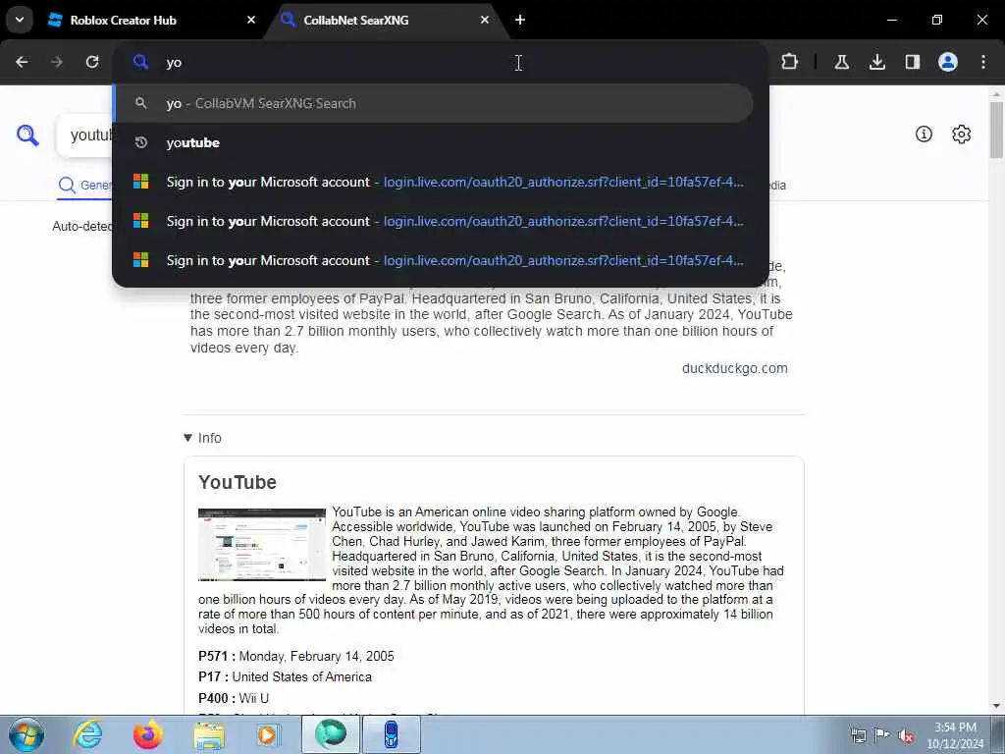Viewport: 1005px width, 754px height.
Task: Switch to the green browser taskbar window
Action: click(331, 734)
